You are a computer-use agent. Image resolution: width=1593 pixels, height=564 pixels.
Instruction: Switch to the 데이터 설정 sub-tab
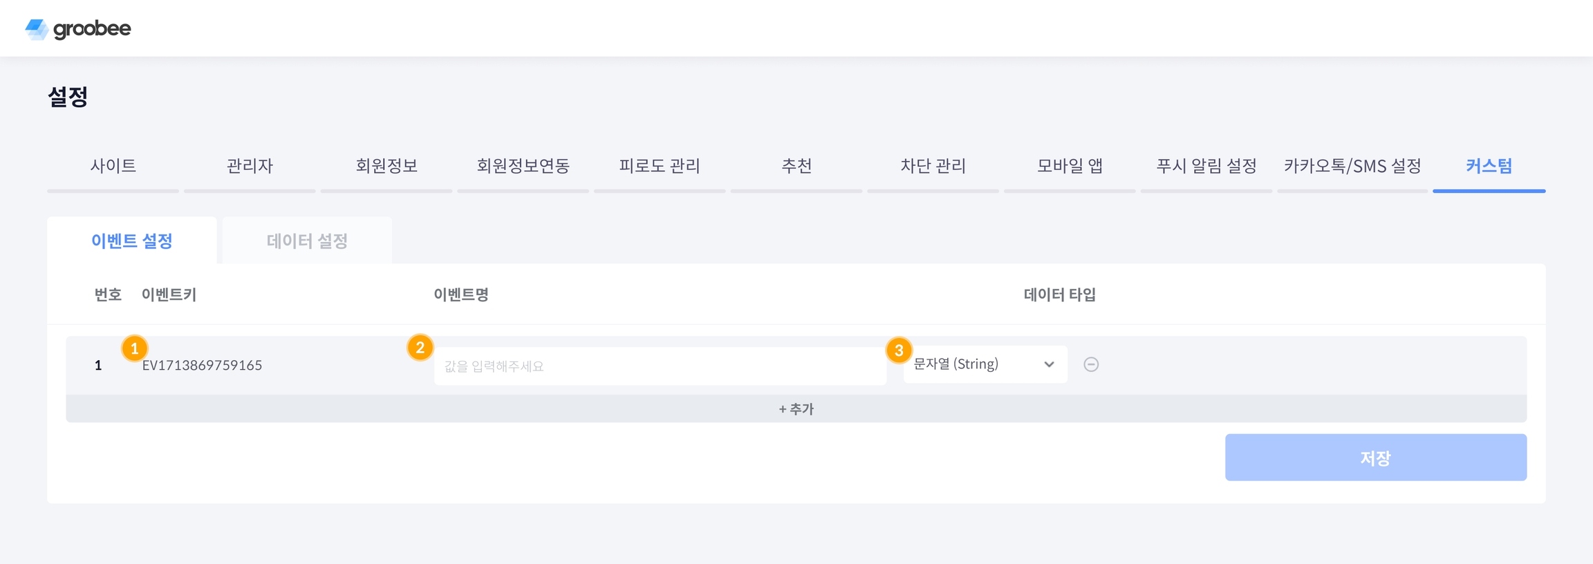point(307,241)
